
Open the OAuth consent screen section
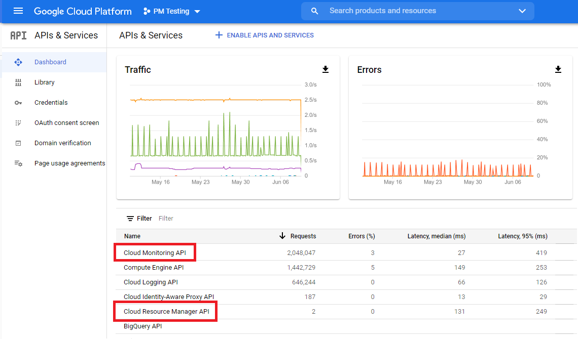(x=67, y=122)
